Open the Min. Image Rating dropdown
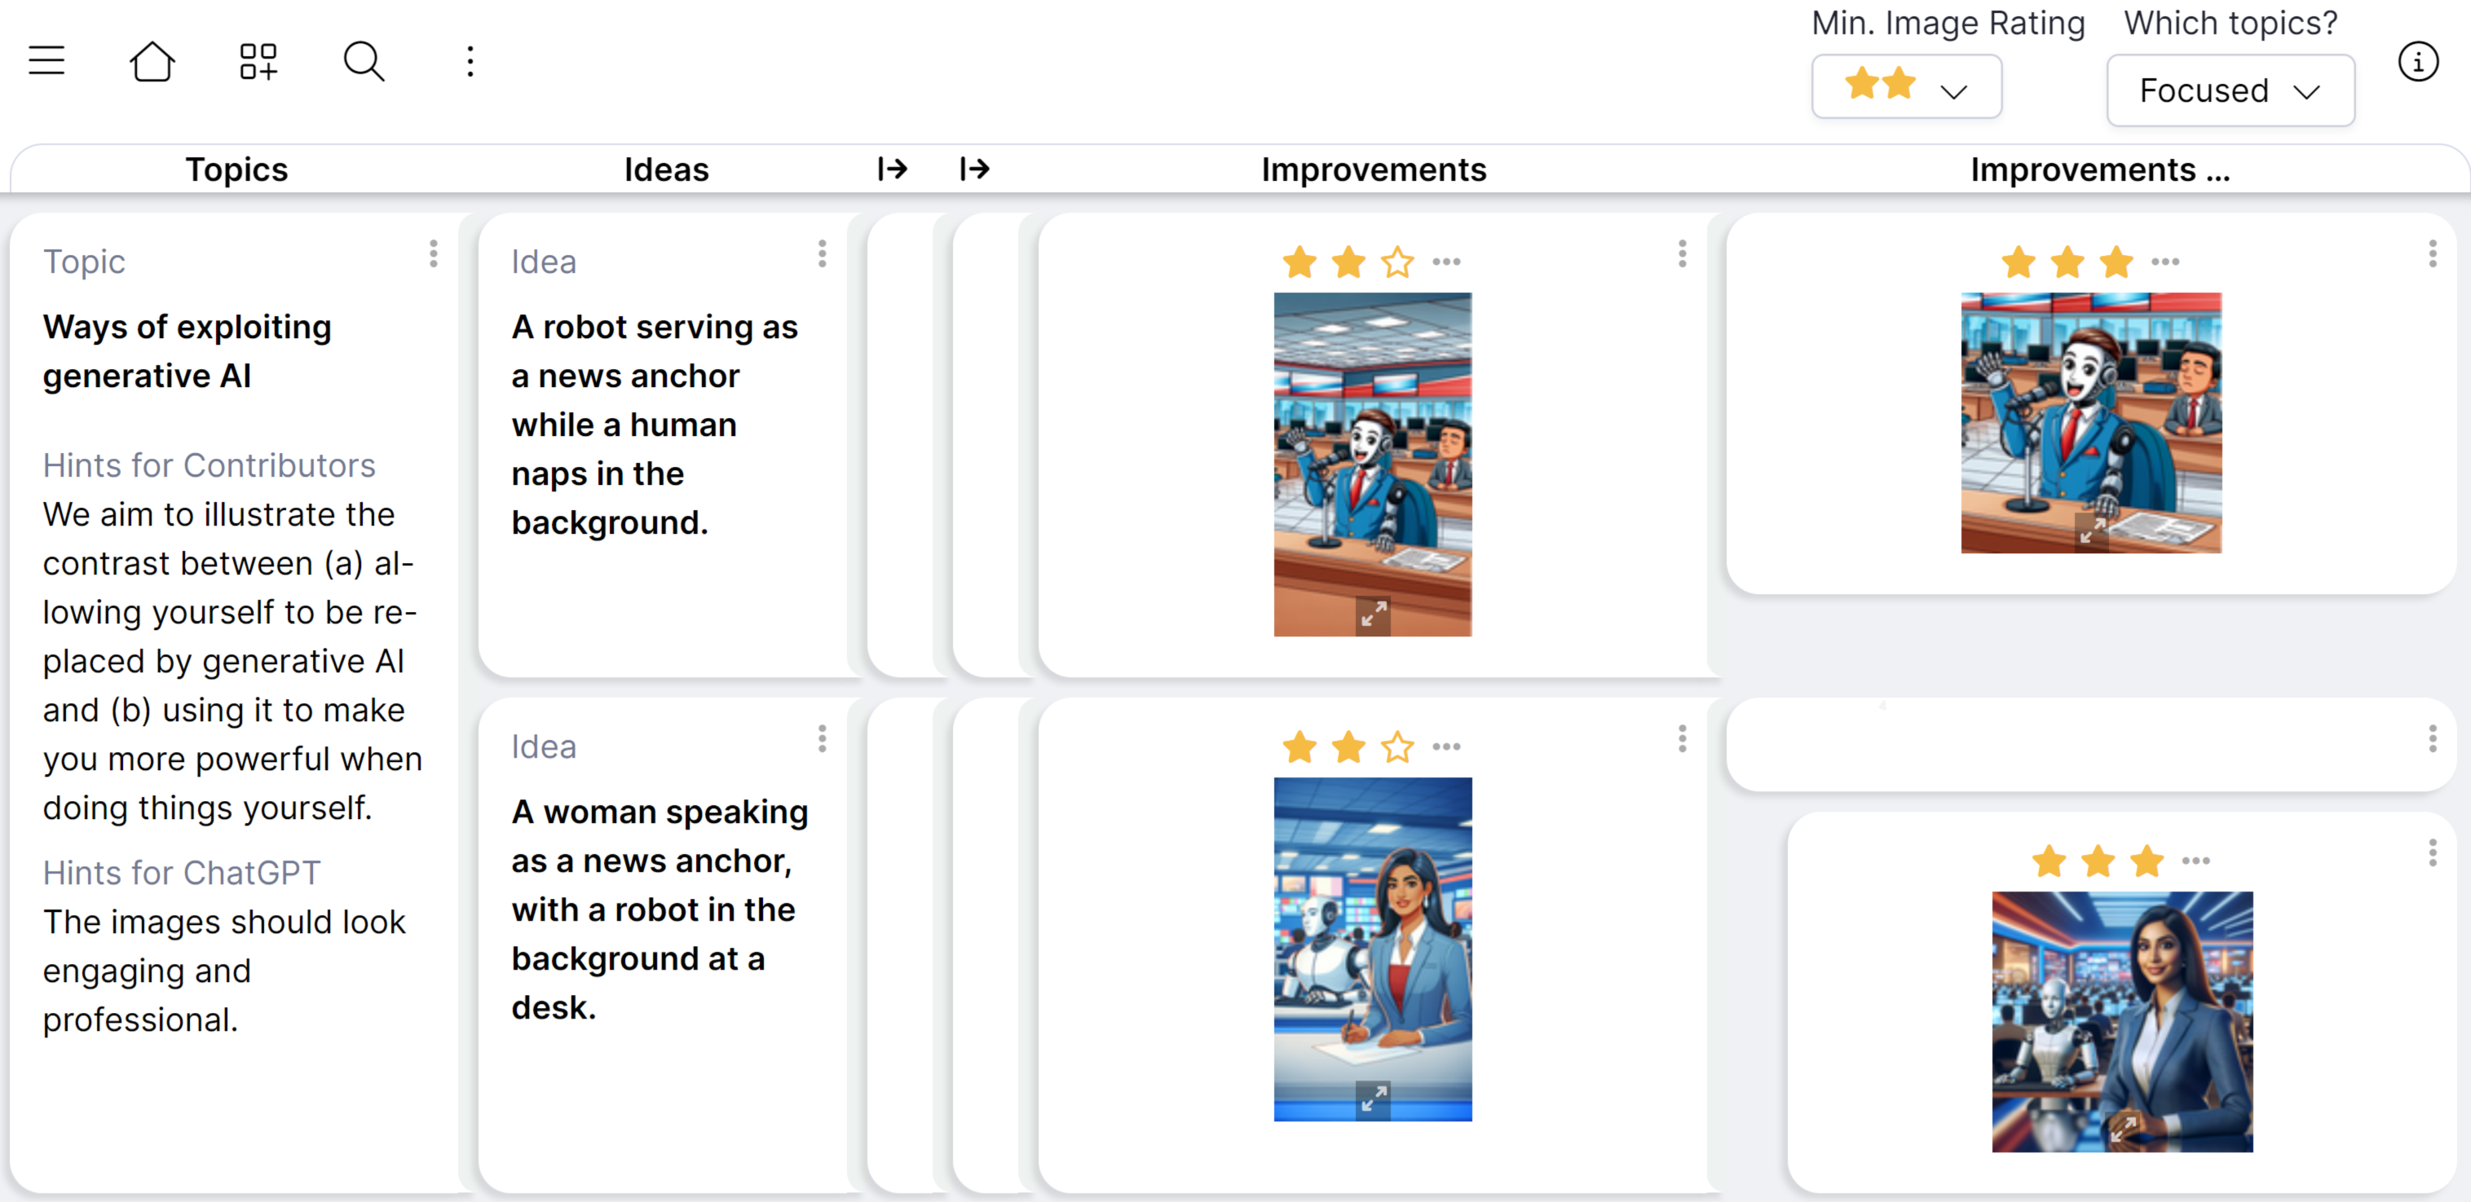Viewport: 2471px width, 1202px height. pyautogui.click(x=1905, y=87)
